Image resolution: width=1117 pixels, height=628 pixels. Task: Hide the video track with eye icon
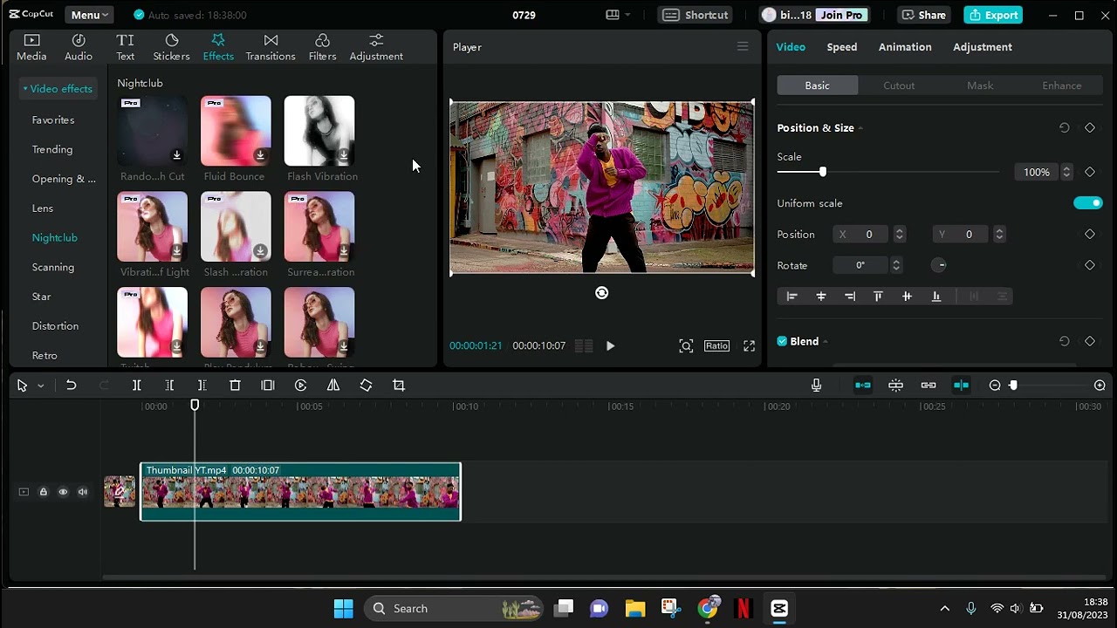click(63, 492)
